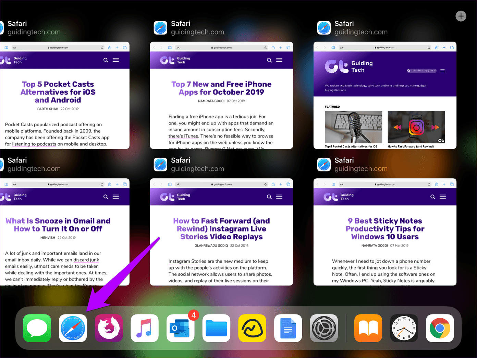Open the hamburger menu on Guiding Tech homepage
Image resolution: width=477 pixels, height=358 pixels.
coord(442,71)
